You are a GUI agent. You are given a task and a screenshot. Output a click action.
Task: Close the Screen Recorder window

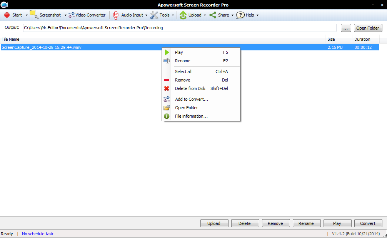coord(382,5)
